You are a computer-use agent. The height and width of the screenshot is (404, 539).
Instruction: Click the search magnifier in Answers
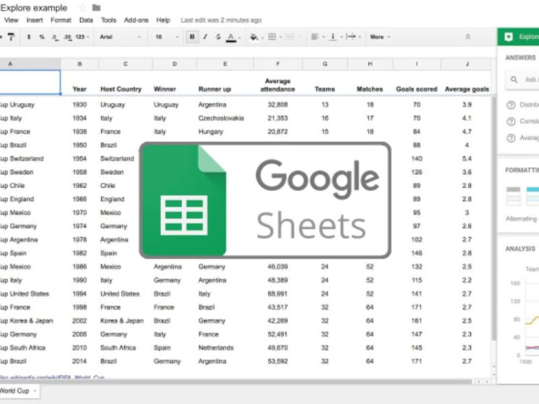514,79
